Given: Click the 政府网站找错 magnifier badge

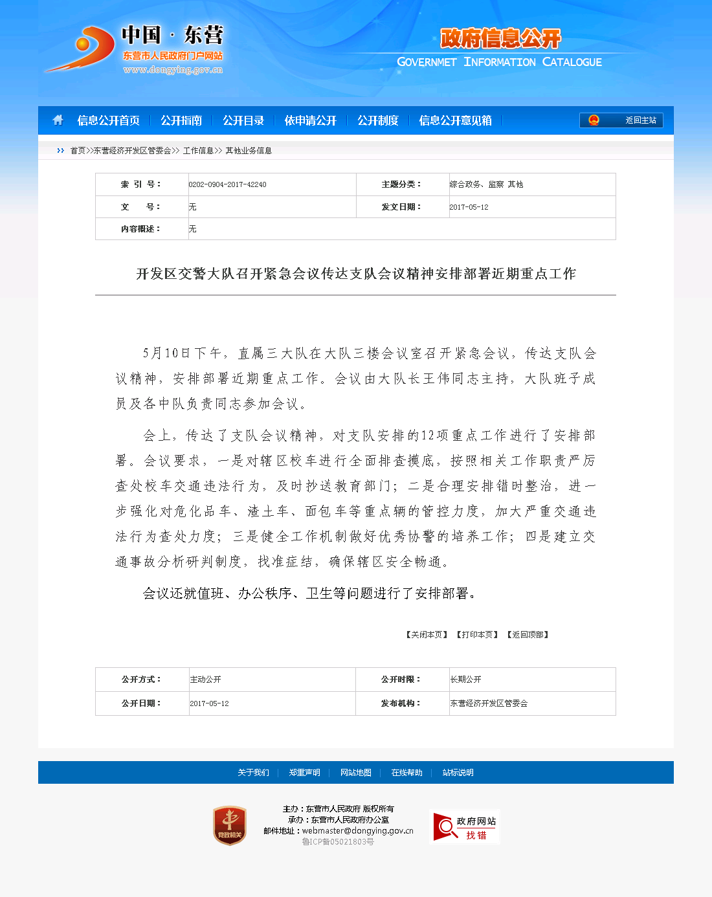Looking at the screenshot, I should [x=465, y=827].
